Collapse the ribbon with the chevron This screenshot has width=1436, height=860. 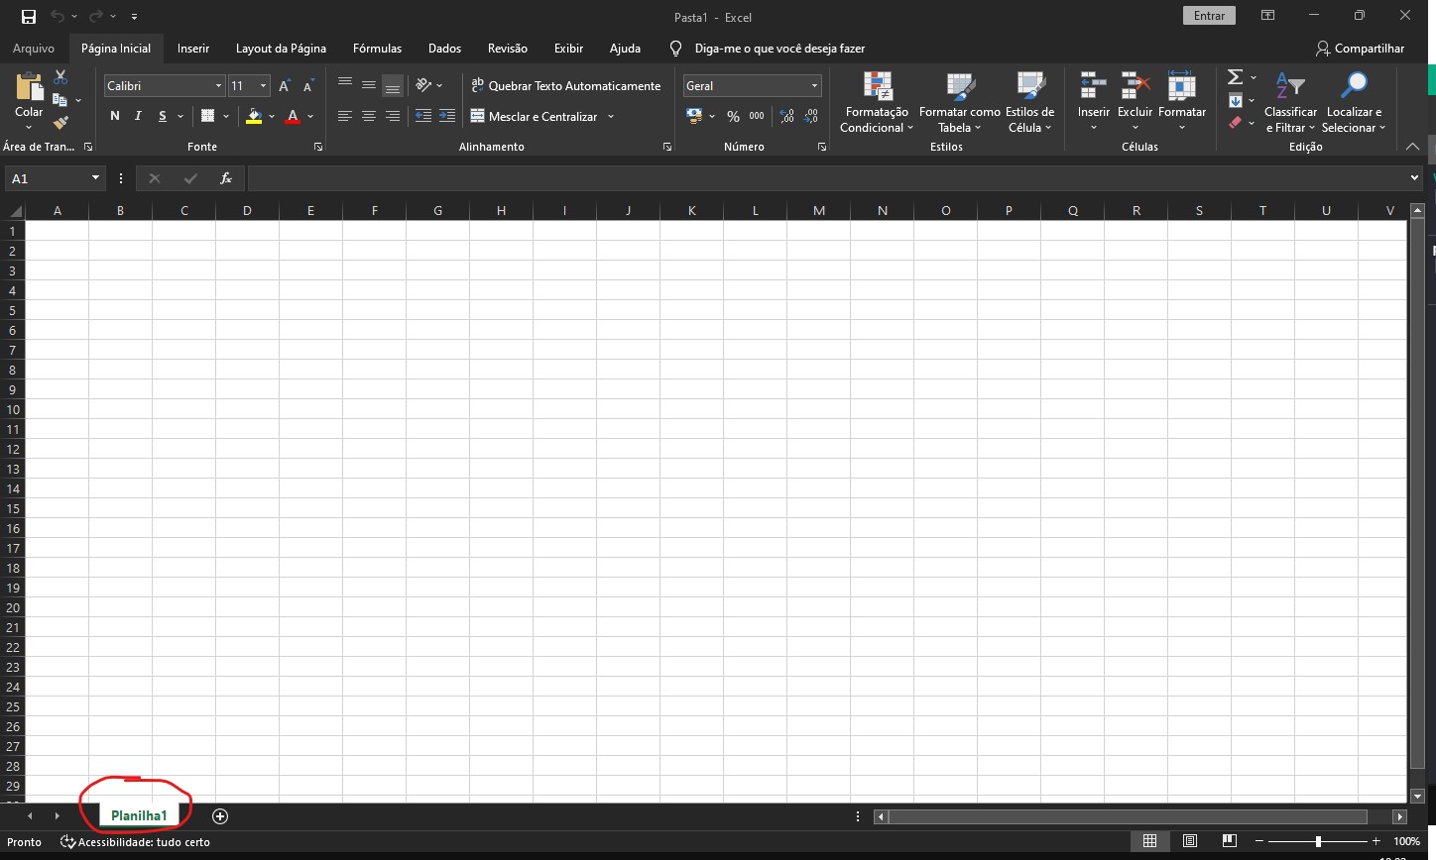coord(1413,147)
